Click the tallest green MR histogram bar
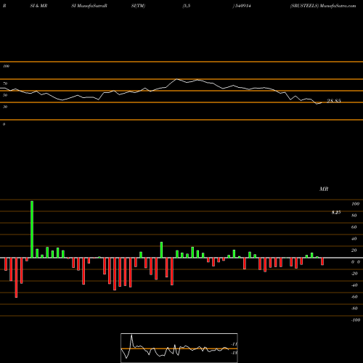The width and height of the screenshot is (363, 363). [32, 229]
